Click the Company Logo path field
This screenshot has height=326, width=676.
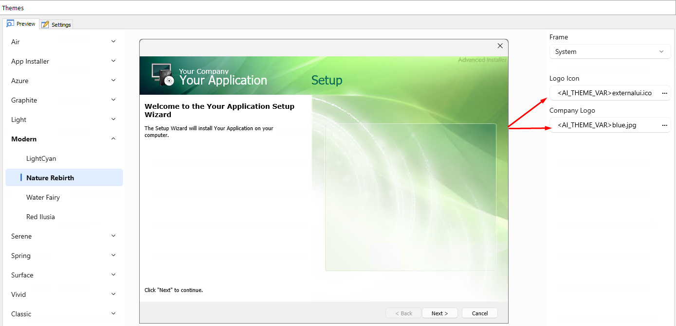tap(604, 125)
